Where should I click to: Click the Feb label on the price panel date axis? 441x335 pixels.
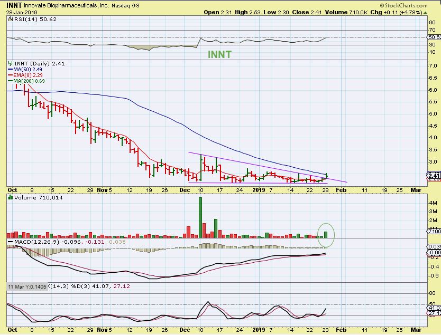pyautogui.click(x=341, y=190)
